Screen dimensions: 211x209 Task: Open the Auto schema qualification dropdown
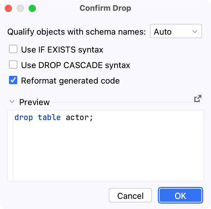coord(176,32)
